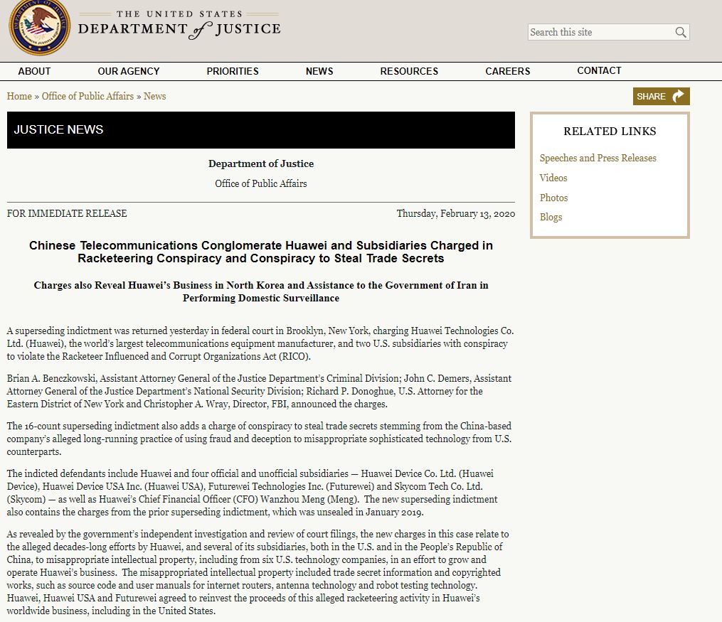Click the News breadcrumb link
Viewport: 722px width, 622px height.
pos(154,96)
